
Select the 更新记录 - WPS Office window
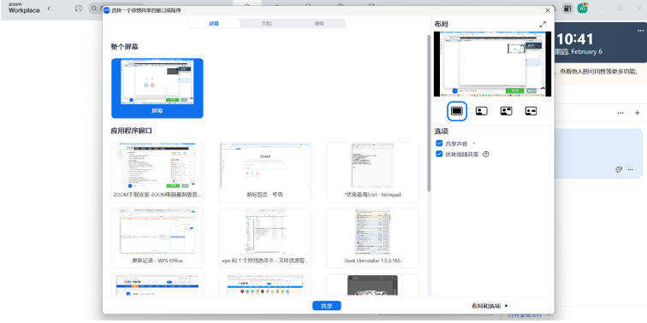[x=157, y=238]
